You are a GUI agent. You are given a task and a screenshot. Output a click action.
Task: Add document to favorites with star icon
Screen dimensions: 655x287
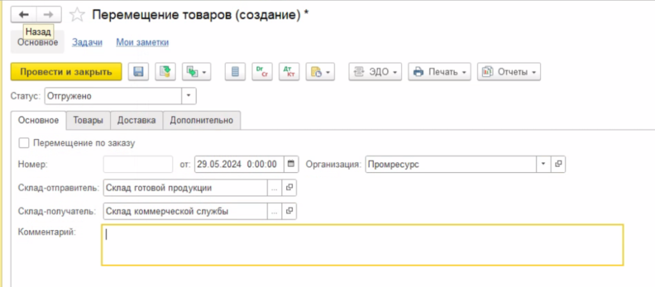coord(77,15)
